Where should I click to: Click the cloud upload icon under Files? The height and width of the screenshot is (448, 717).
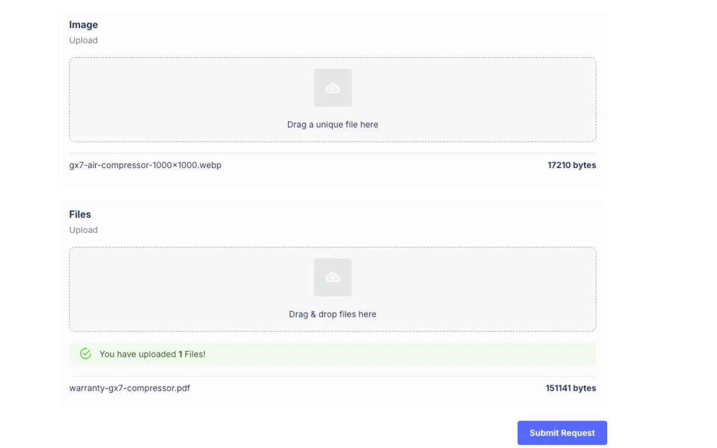click(333, 277)
